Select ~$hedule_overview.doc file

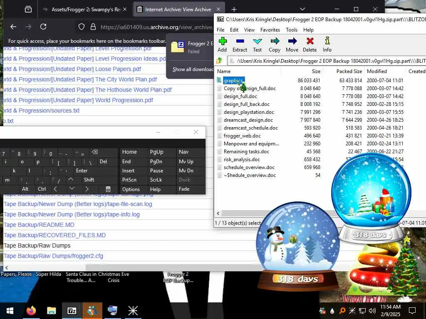point(250,175)
